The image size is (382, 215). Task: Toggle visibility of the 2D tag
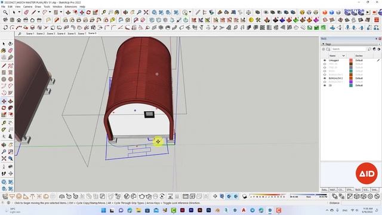(325, 85)
